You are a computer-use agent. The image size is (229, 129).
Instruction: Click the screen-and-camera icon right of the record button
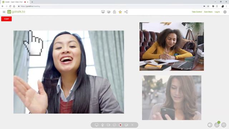[x=126, y=125]
